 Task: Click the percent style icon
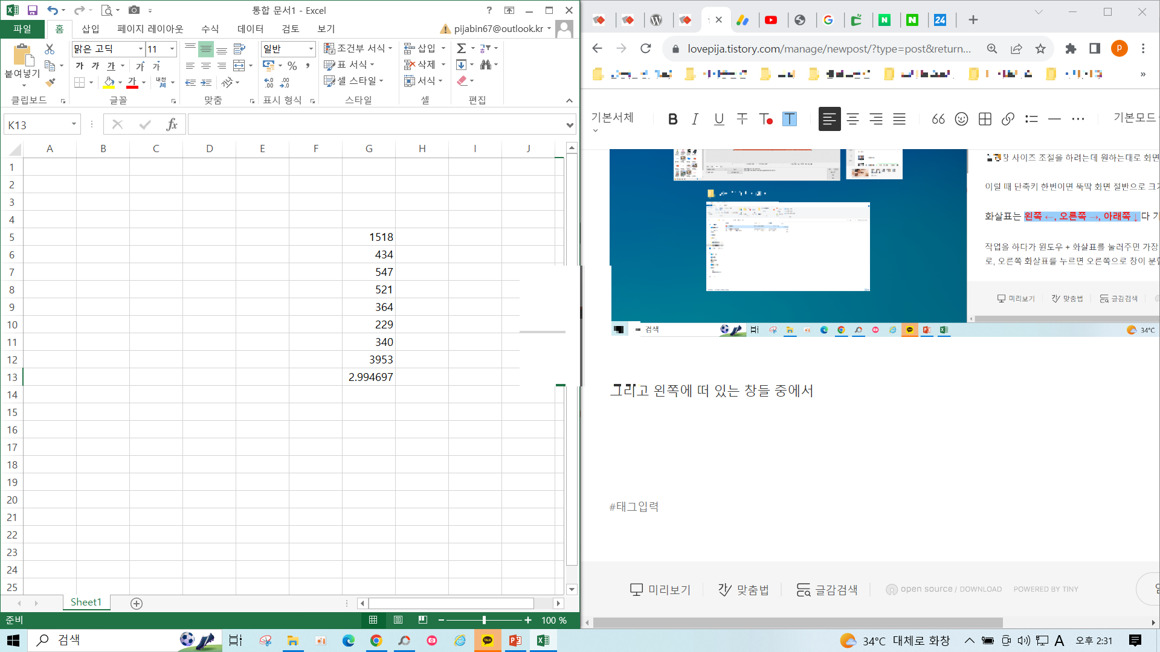coord(292,66)
